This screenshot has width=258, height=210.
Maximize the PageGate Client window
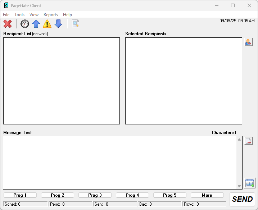pyautogui.click(x=233, y=5)
